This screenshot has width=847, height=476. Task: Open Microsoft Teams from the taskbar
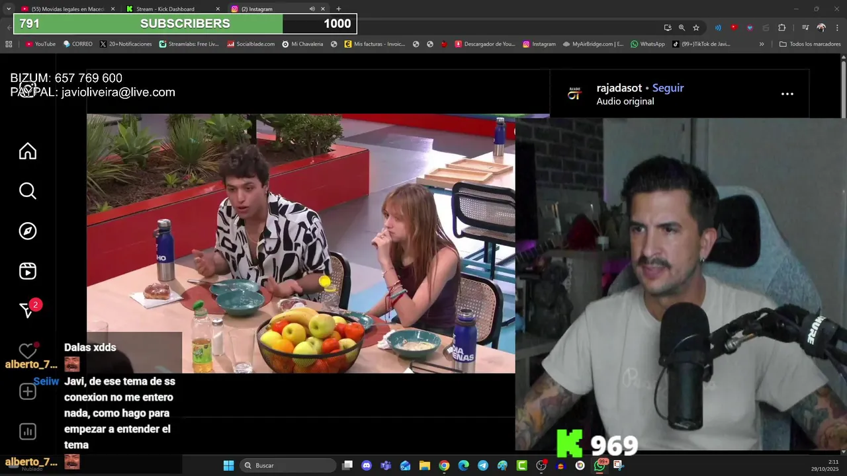(x=386, y=465)
